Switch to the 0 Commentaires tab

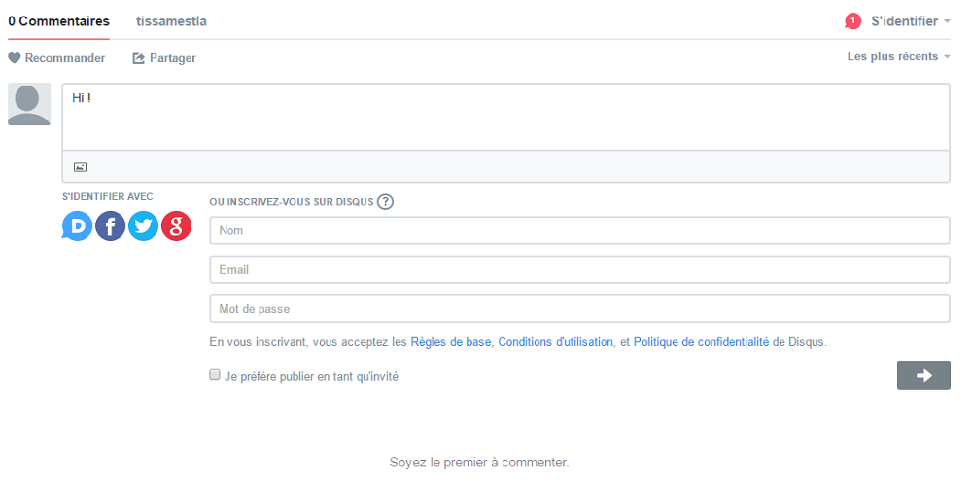[59, 21]
